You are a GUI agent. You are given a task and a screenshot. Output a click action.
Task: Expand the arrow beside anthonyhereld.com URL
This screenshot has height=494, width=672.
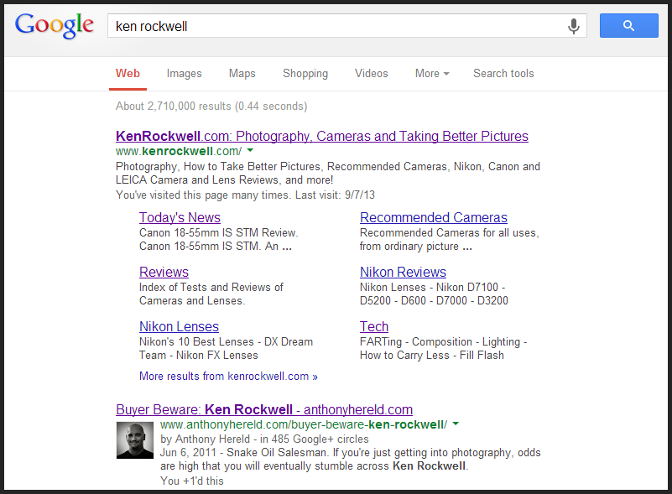456,424
